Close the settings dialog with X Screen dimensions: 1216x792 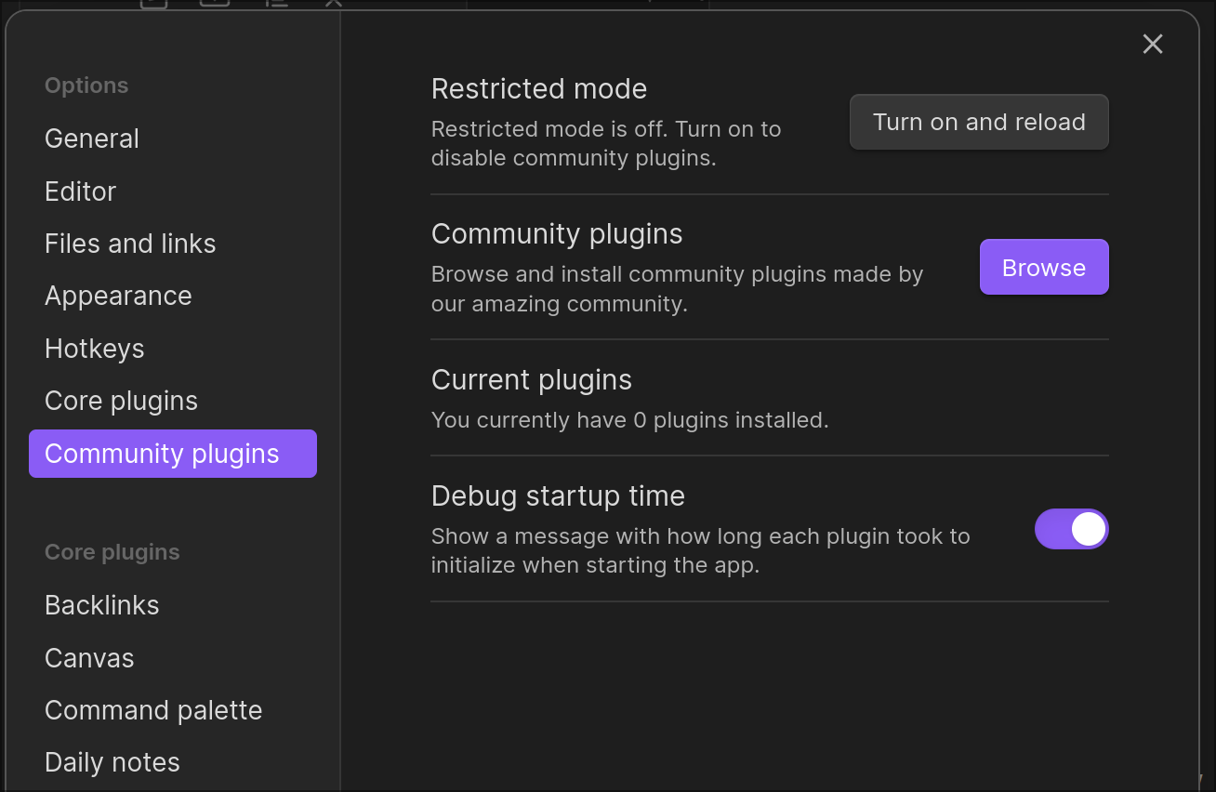tap(1153, 44)
